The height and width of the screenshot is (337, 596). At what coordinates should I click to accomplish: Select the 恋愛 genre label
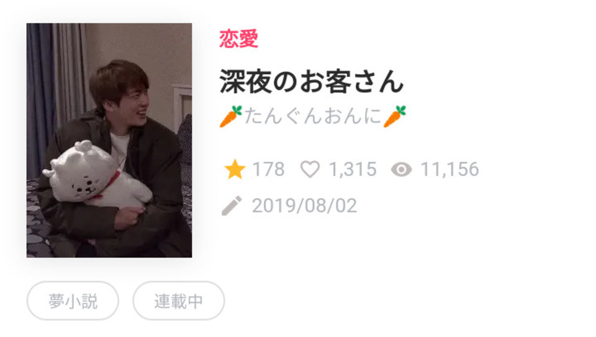coord(238,38)
